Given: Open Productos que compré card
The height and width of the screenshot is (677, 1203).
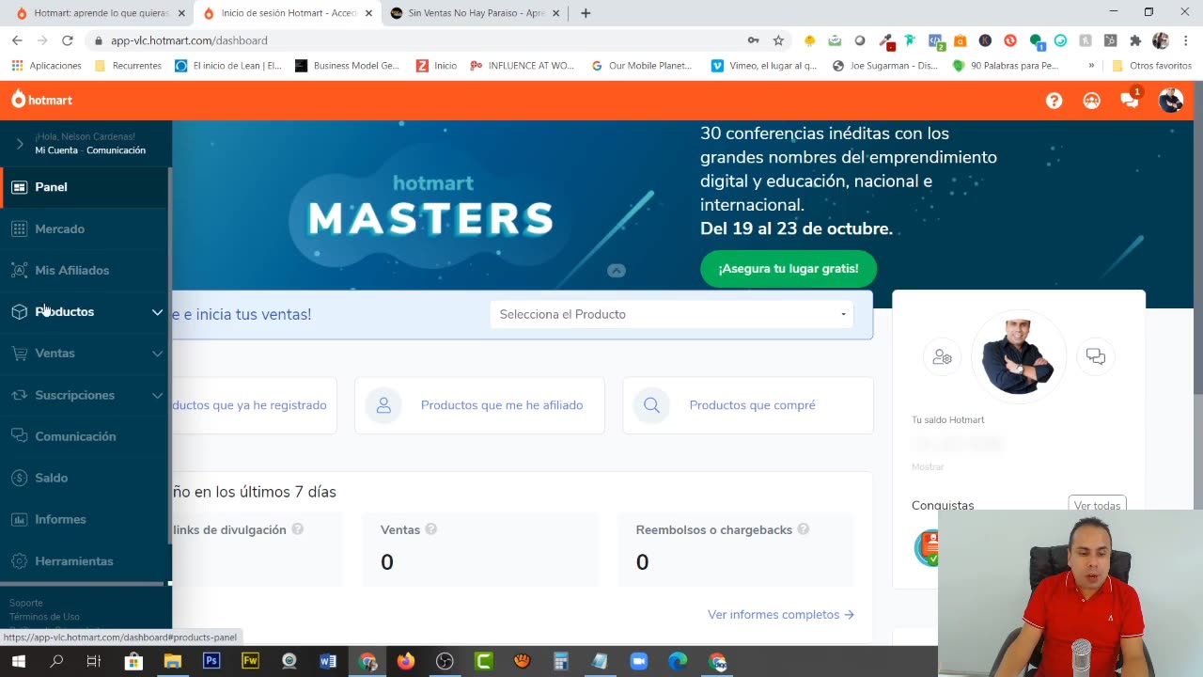Looking at the screenshot, I should pyautogui.click(x=748, y=405).
